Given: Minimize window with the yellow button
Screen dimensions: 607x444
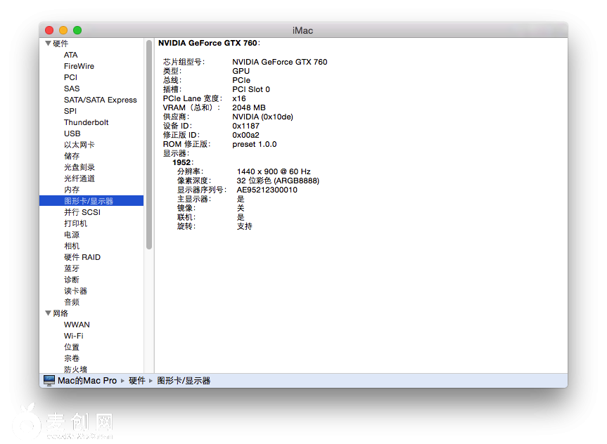Looking at the screenshot, I should pos(63,30).
